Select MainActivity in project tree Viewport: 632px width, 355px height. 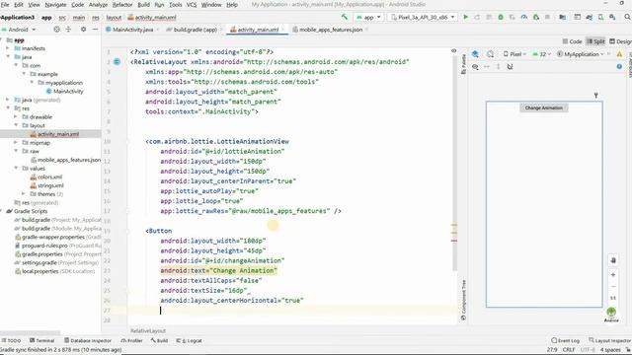tap(64, 92)
